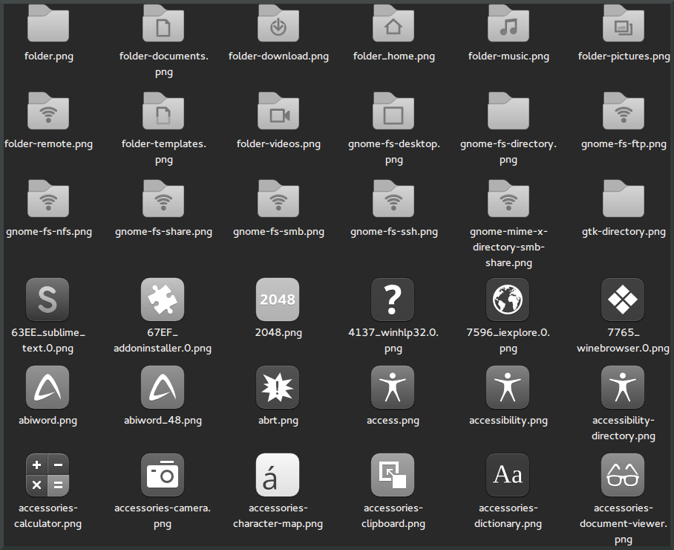This screenshot has width=674, height=550.
Task: Select the folder-videos.png icon
Action: [278, 111]
